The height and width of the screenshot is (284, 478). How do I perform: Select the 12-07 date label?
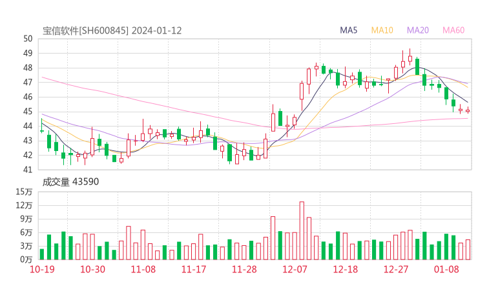(x=295, y=269)
